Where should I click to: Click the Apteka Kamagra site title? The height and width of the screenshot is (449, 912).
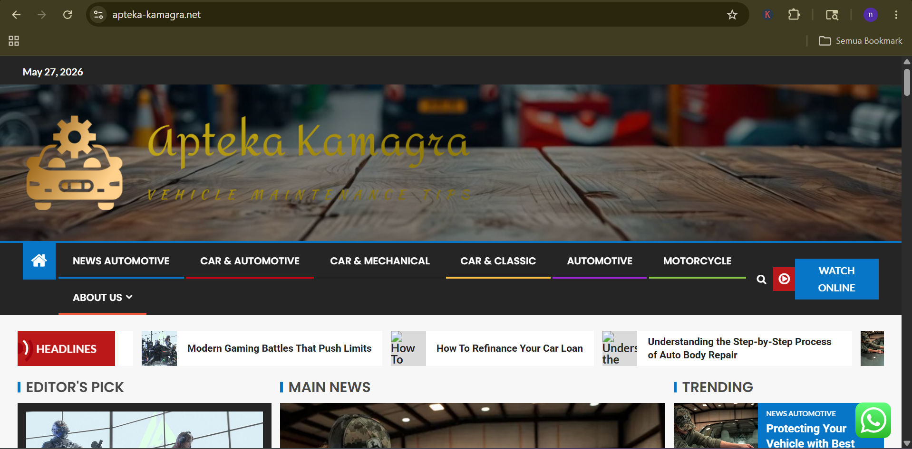click(309, 141)
